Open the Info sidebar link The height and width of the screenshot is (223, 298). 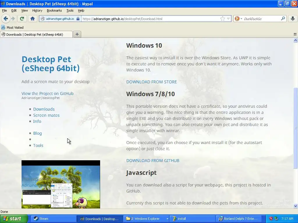(37, 121)
